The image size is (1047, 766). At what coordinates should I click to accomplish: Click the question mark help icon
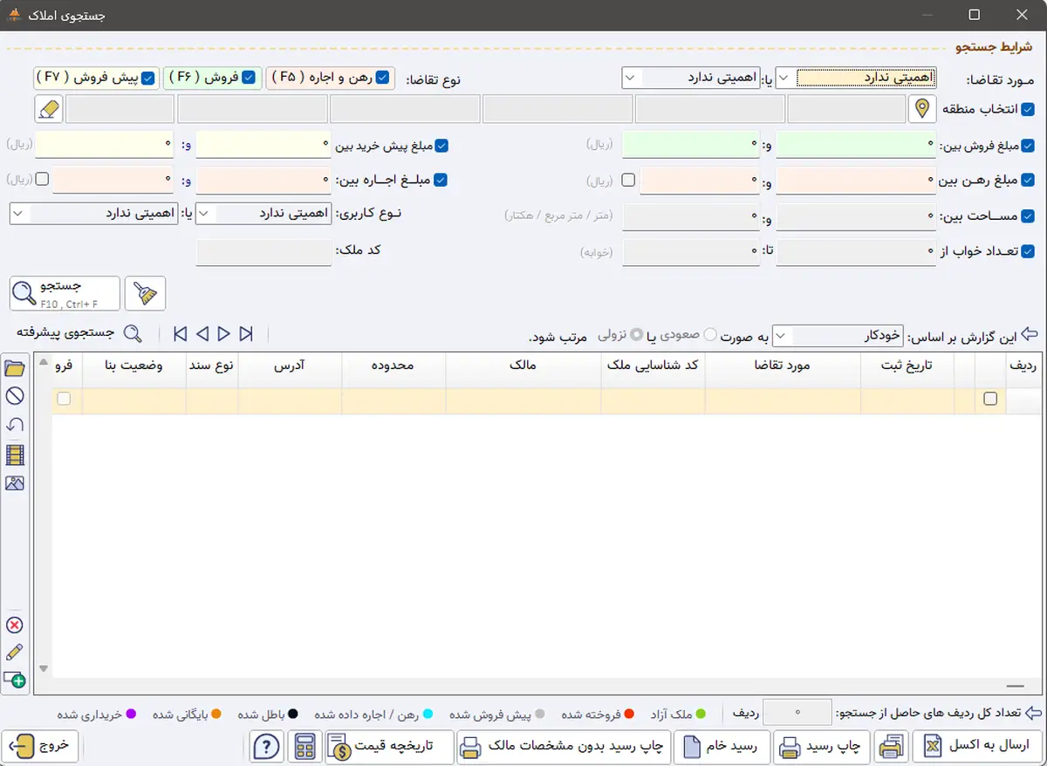click(267, 747)
